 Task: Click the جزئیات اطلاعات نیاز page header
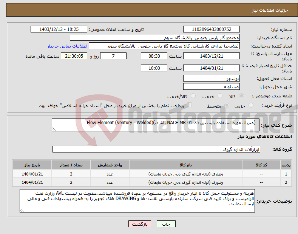(x=270, y=10)
